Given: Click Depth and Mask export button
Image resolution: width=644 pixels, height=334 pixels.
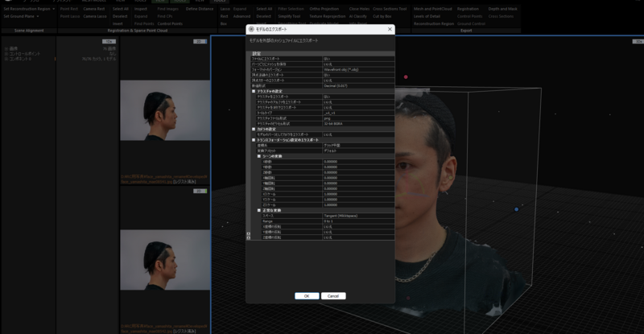Looking at the screenshot, I should click(x=502, y=9).
